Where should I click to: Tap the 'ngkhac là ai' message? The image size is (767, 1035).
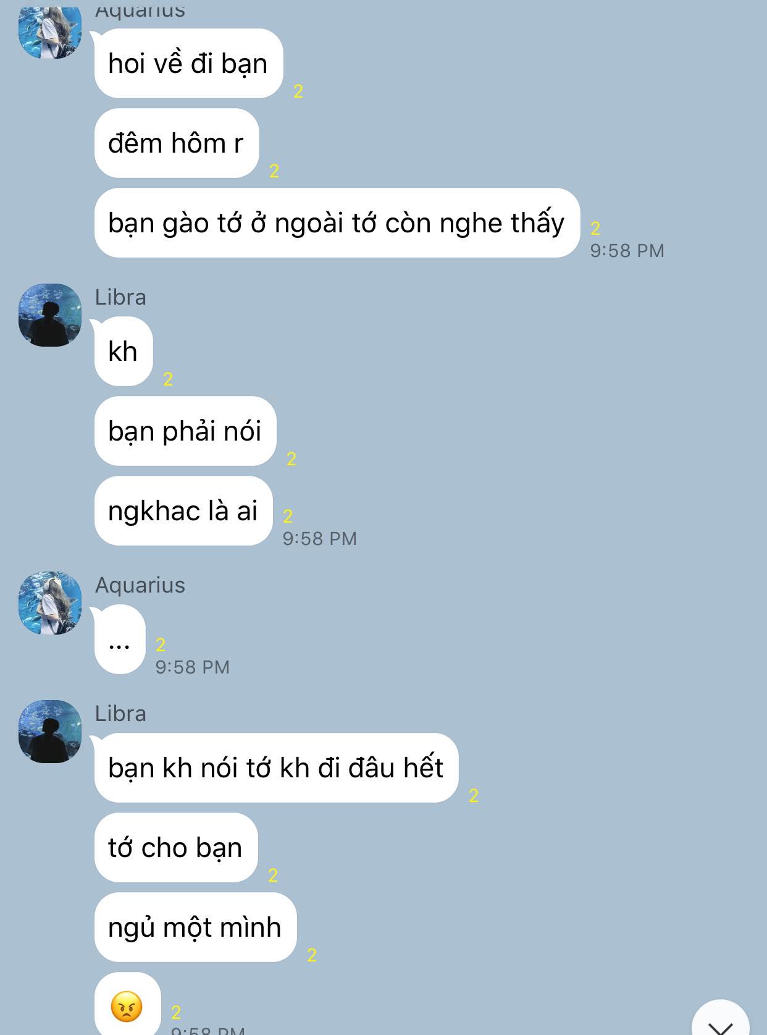coord(183,510)
